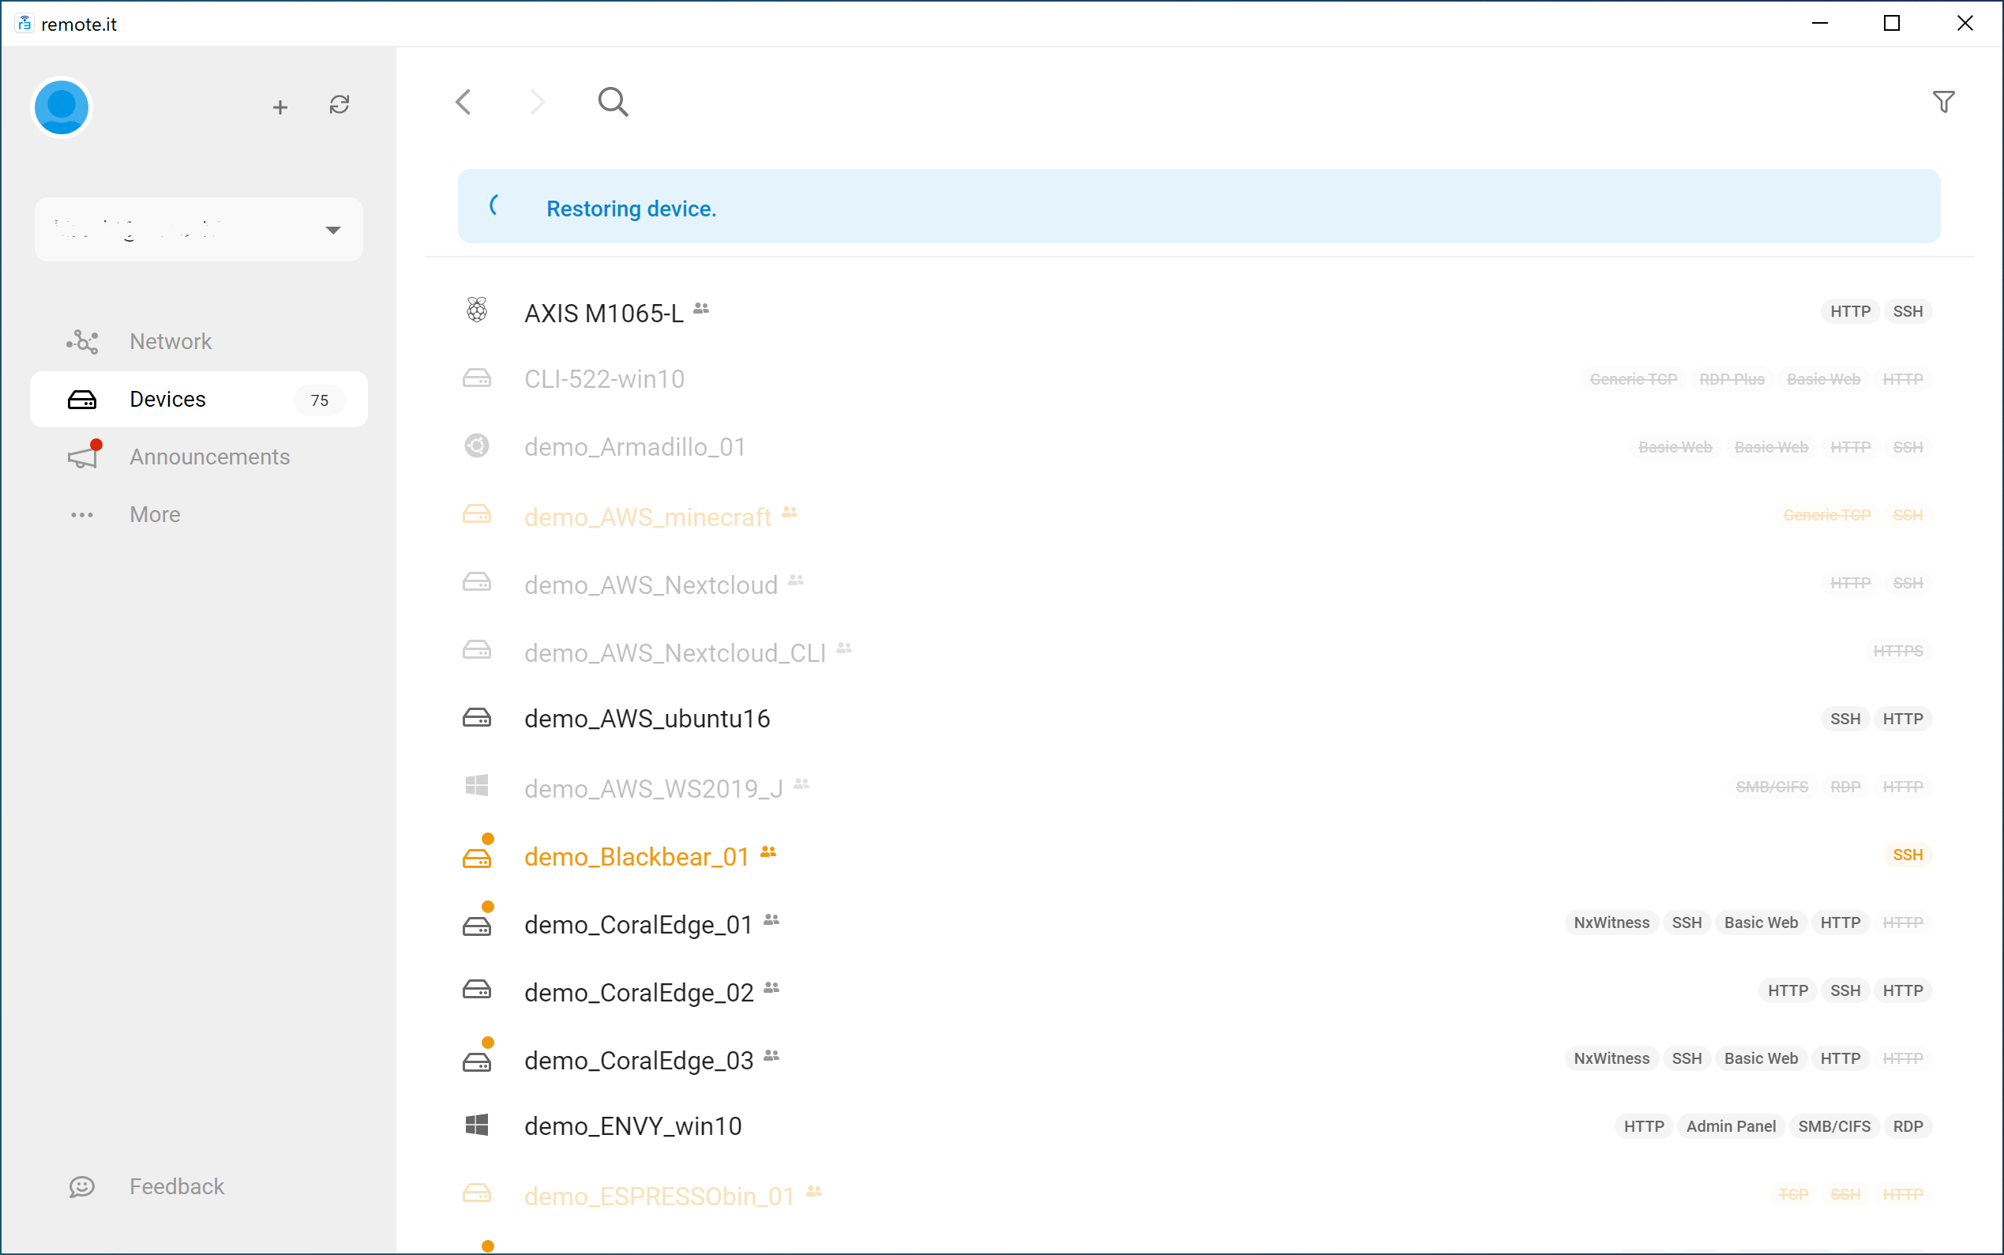Viewport: 2004px width, 1255px height.
Task: Click the orange device icon for demo_Blackbear_01
Action: pyautogui.click(x=476, y=859)
